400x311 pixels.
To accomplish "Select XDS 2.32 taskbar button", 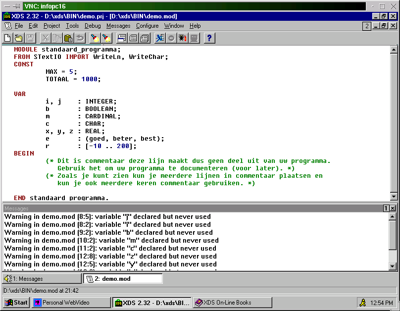I will point(152,303).
